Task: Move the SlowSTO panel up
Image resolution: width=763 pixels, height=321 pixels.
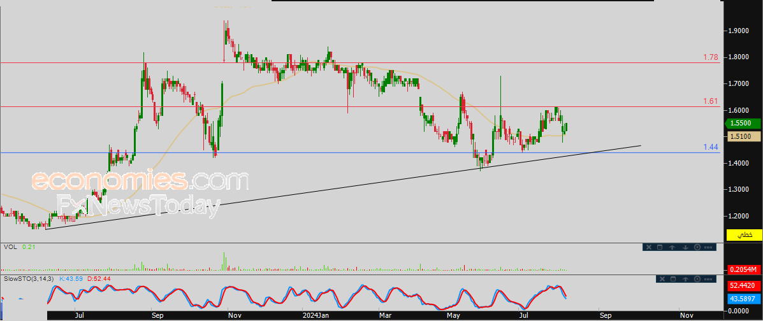Action: [685, 279]
